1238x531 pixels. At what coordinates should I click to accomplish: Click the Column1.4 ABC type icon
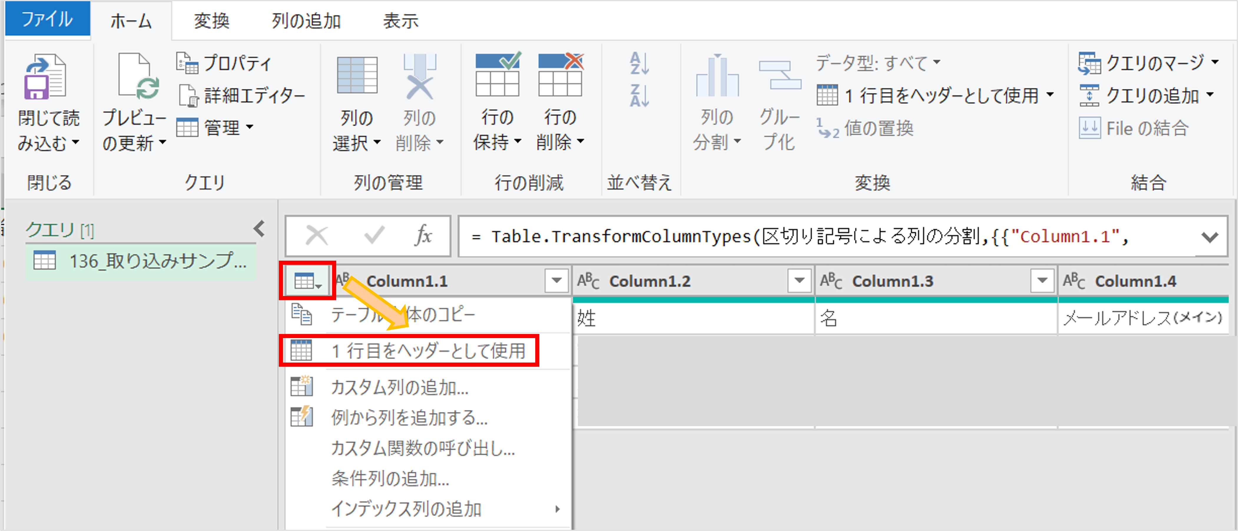point(1074,281)
